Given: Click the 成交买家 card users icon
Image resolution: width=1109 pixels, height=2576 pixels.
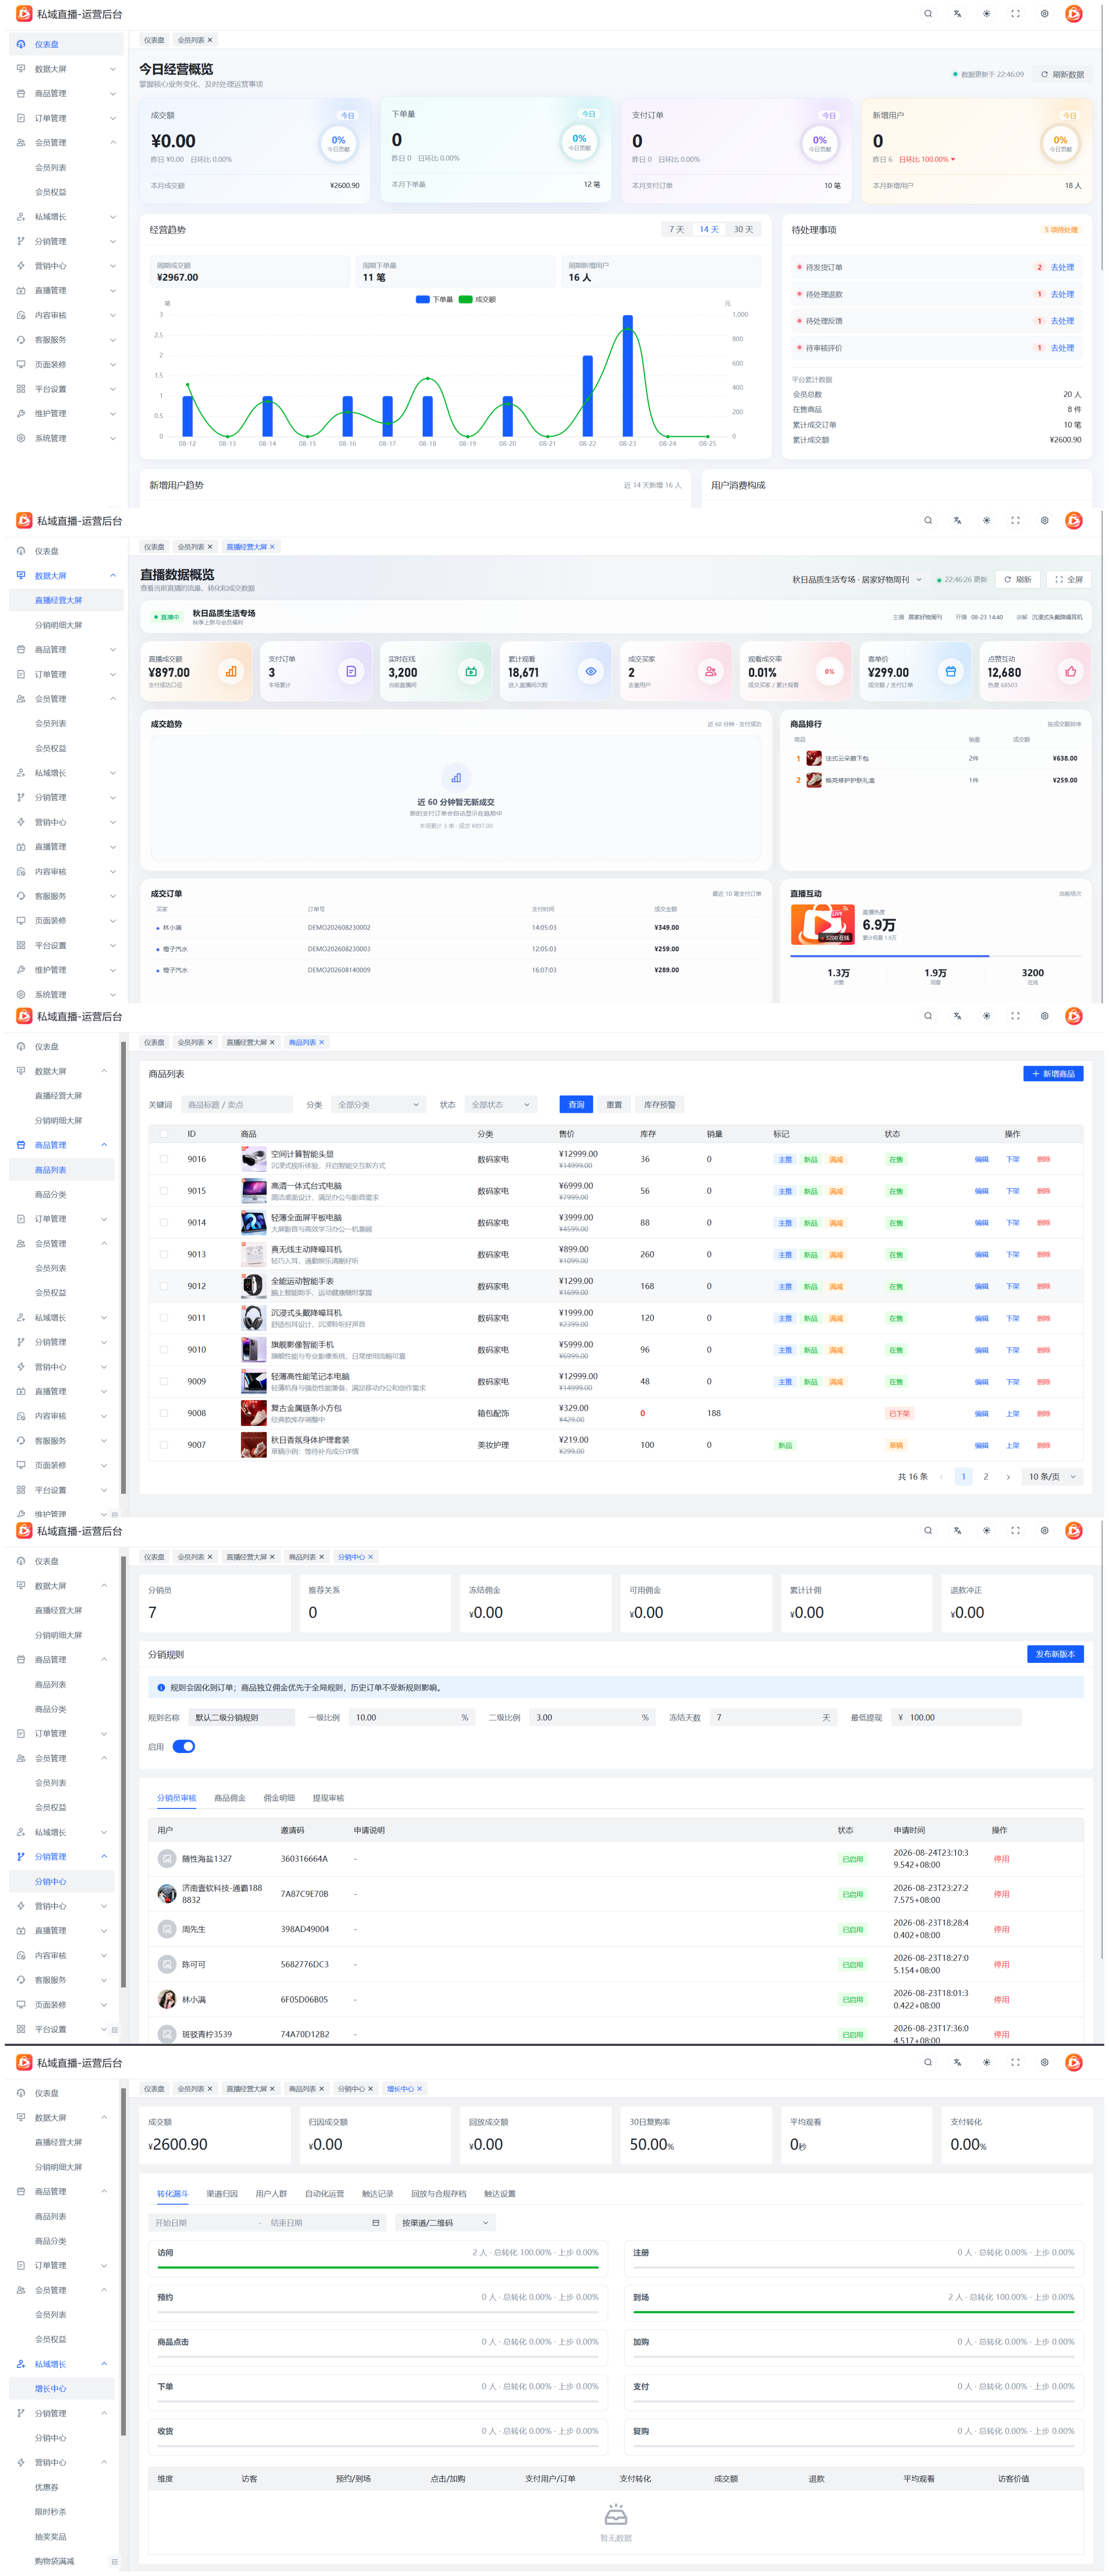Looking at the screenshot, I should point(711,671).
